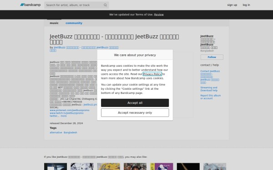The image size is (273, 170).
Task: Click the Bandcamp logo
Action: 30,5
